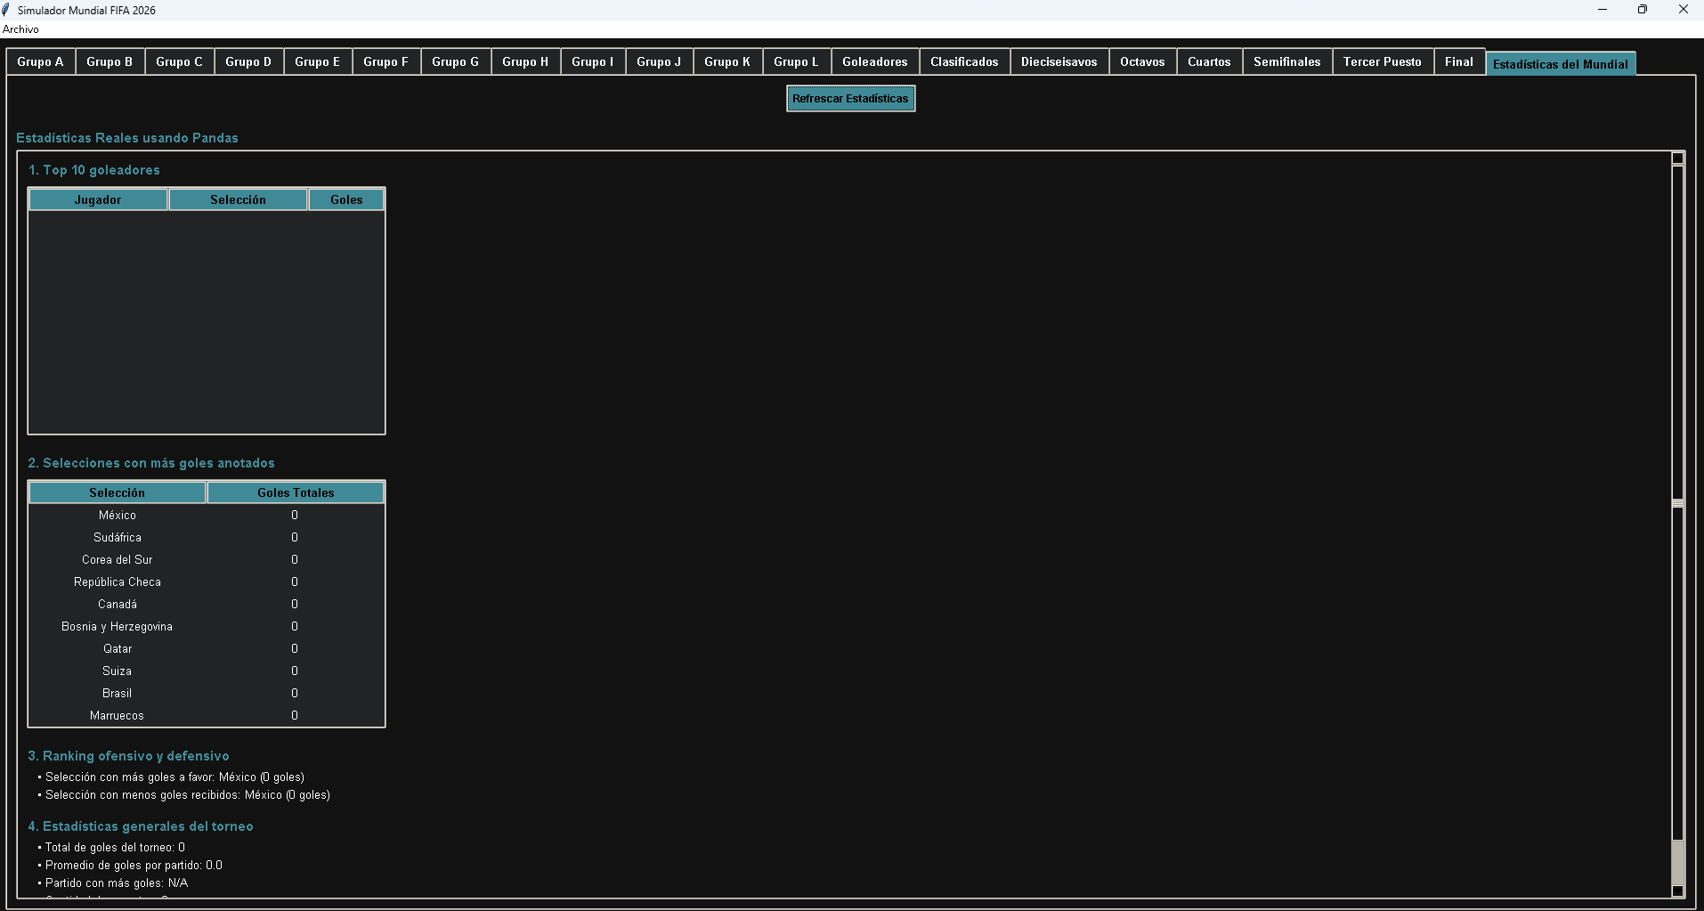This screenshot has height=911, width=1704.
Task: Open the Clasificados tab
Action: 964,61
